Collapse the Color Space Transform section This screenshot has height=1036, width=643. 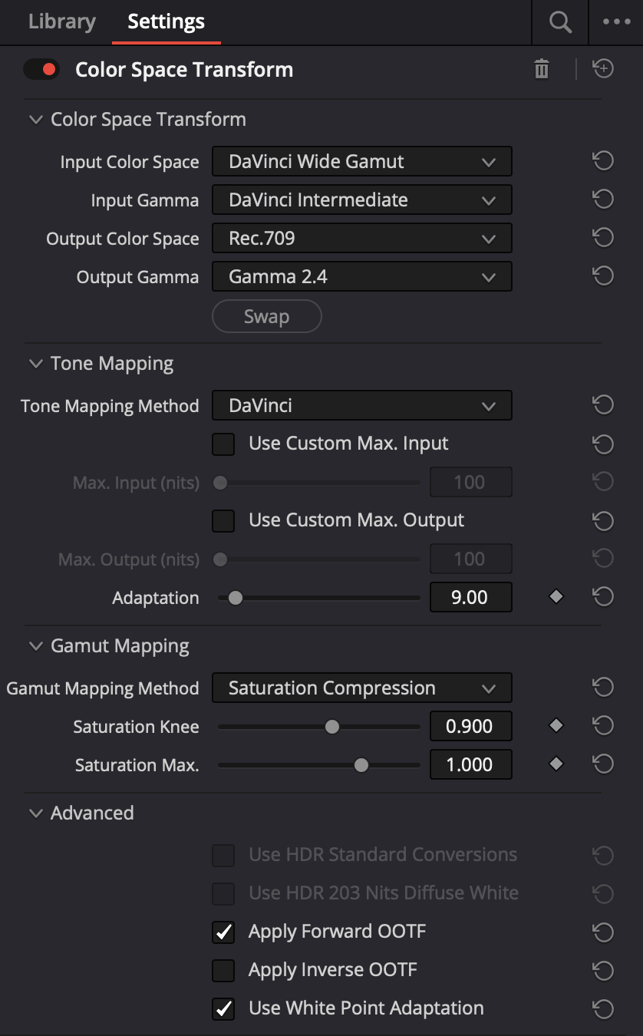35,120
